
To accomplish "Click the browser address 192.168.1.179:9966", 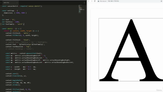I will [x=113, y=1].
